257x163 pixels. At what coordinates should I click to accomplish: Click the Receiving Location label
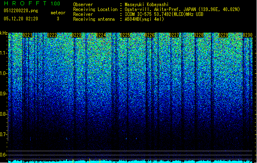pyautogui.click(x=95, y=9)
